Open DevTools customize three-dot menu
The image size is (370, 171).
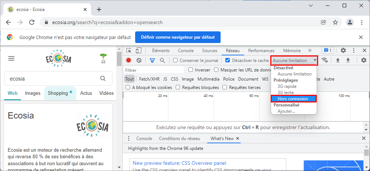coord(354,50)
